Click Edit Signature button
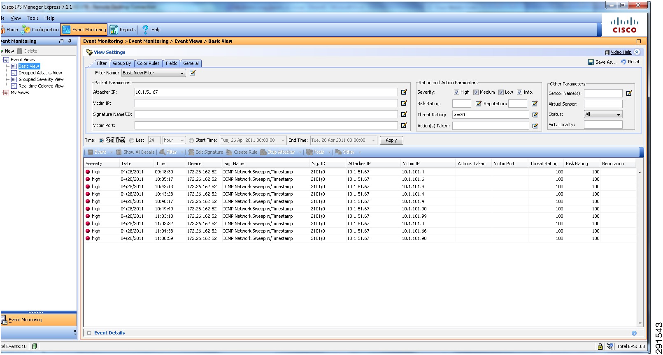Viewport: 663px width, 355px height. click(x=206, y=152)
